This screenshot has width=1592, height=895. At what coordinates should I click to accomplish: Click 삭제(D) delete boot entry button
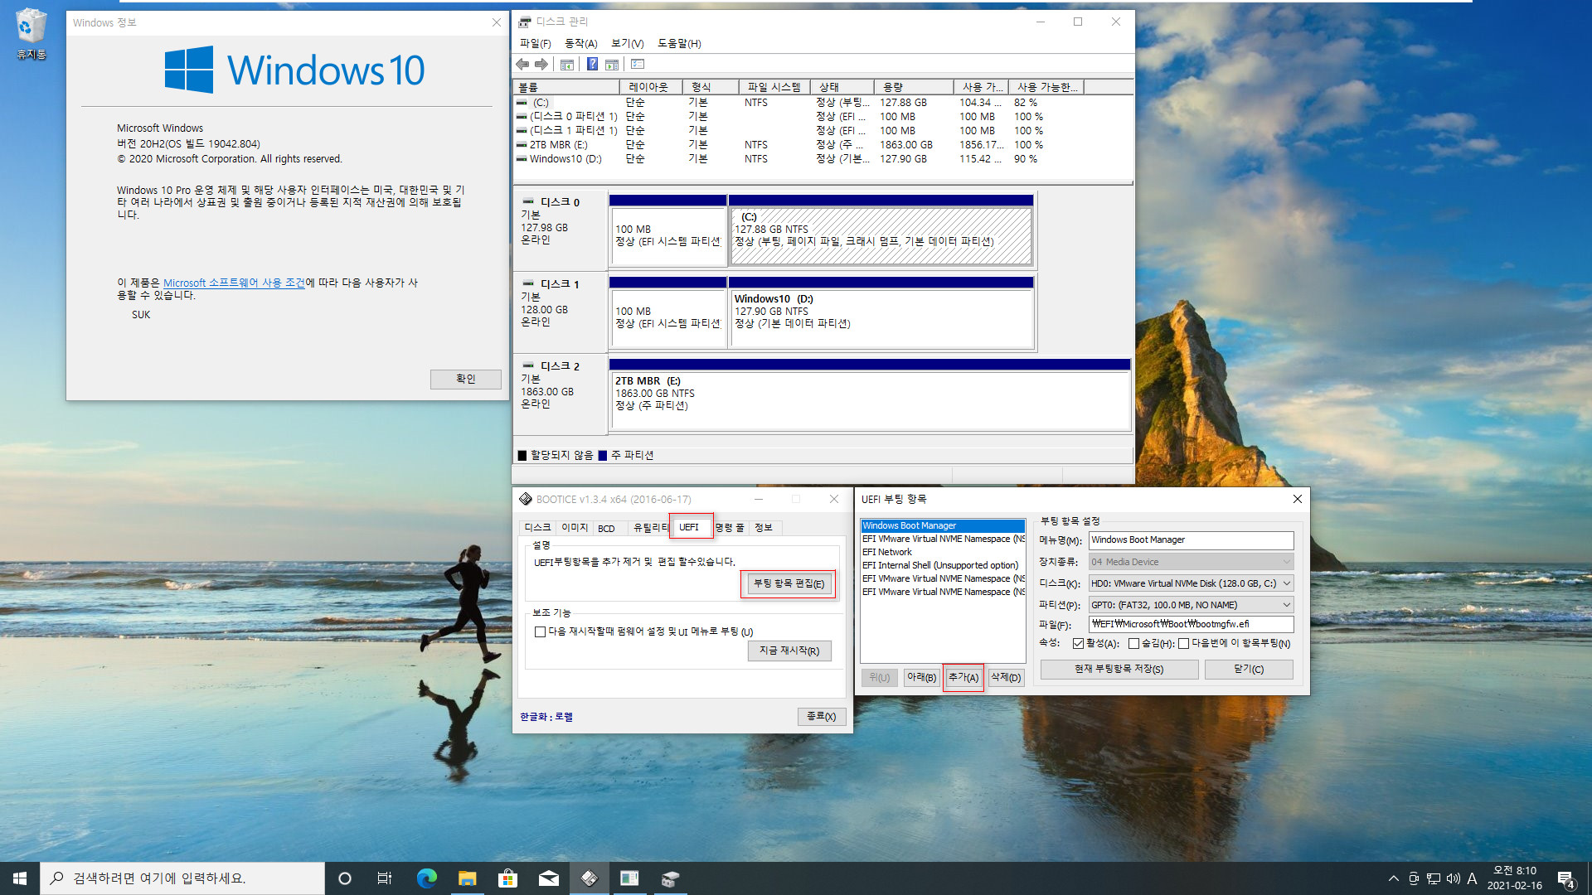pos(1006,678)
